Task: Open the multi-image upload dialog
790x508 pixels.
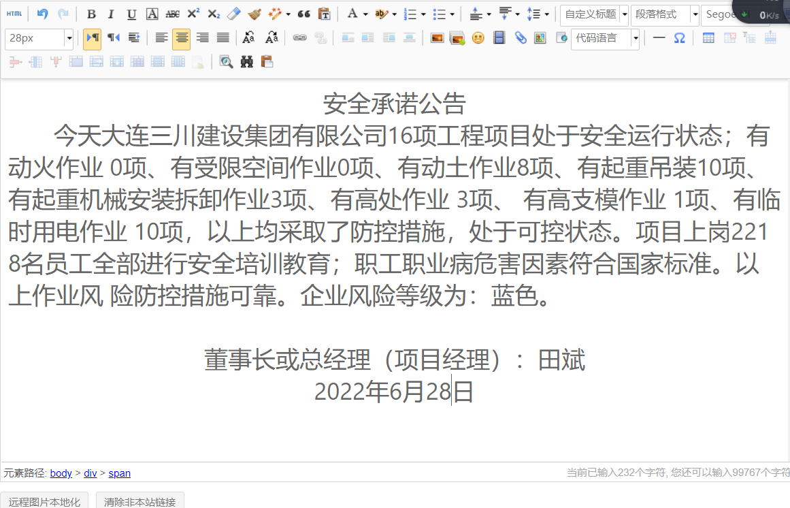Action: (x=457, y=38)
